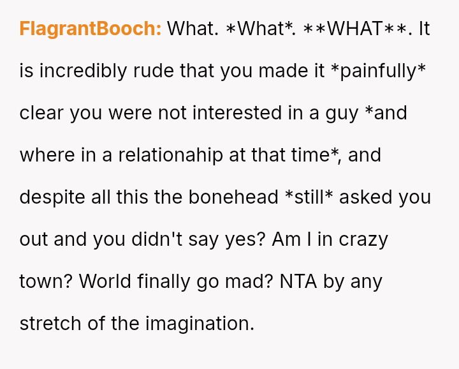Click the word "clear"
459x369 pixels.
pyautogui.click(x=42, y=113)
